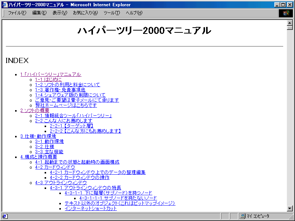Viewport: 295px width, 221px height.
Task: Open link 4-1 起動までの状態と起動時の画面構成
Action: [x=77, y=162]
